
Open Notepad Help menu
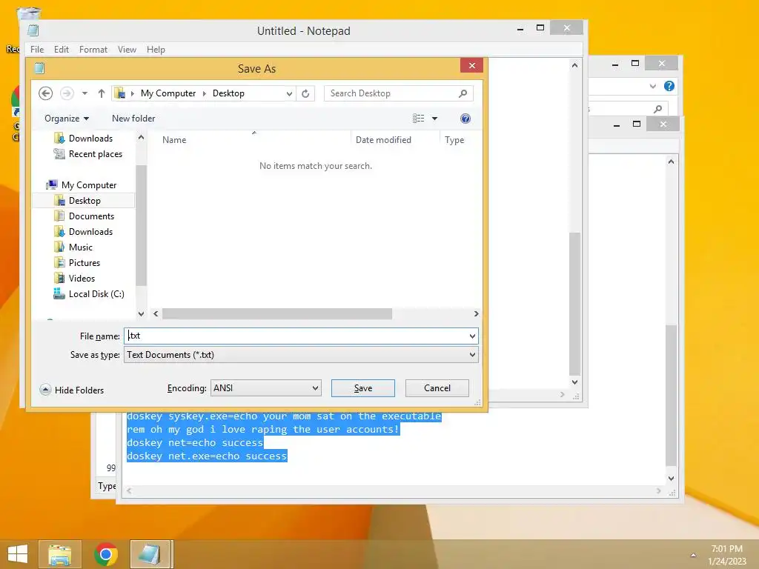point(156,50)
